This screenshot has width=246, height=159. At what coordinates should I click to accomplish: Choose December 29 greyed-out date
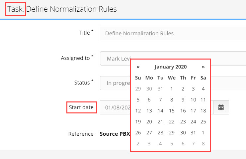point(138,89)
